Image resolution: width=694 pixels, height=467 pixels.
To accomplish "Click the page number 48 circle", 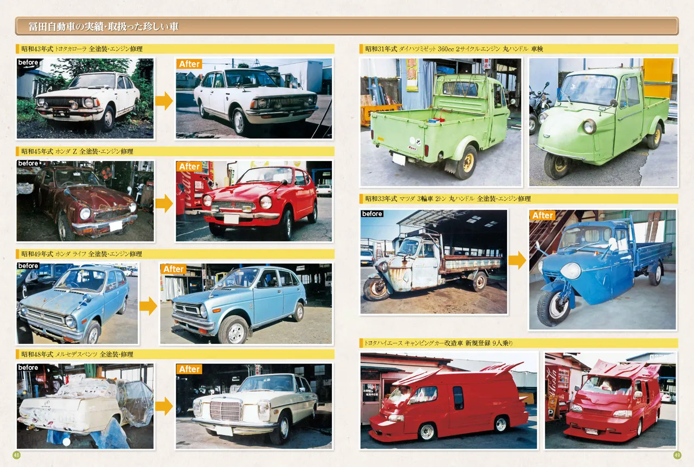I will click(x=16, y=455).
